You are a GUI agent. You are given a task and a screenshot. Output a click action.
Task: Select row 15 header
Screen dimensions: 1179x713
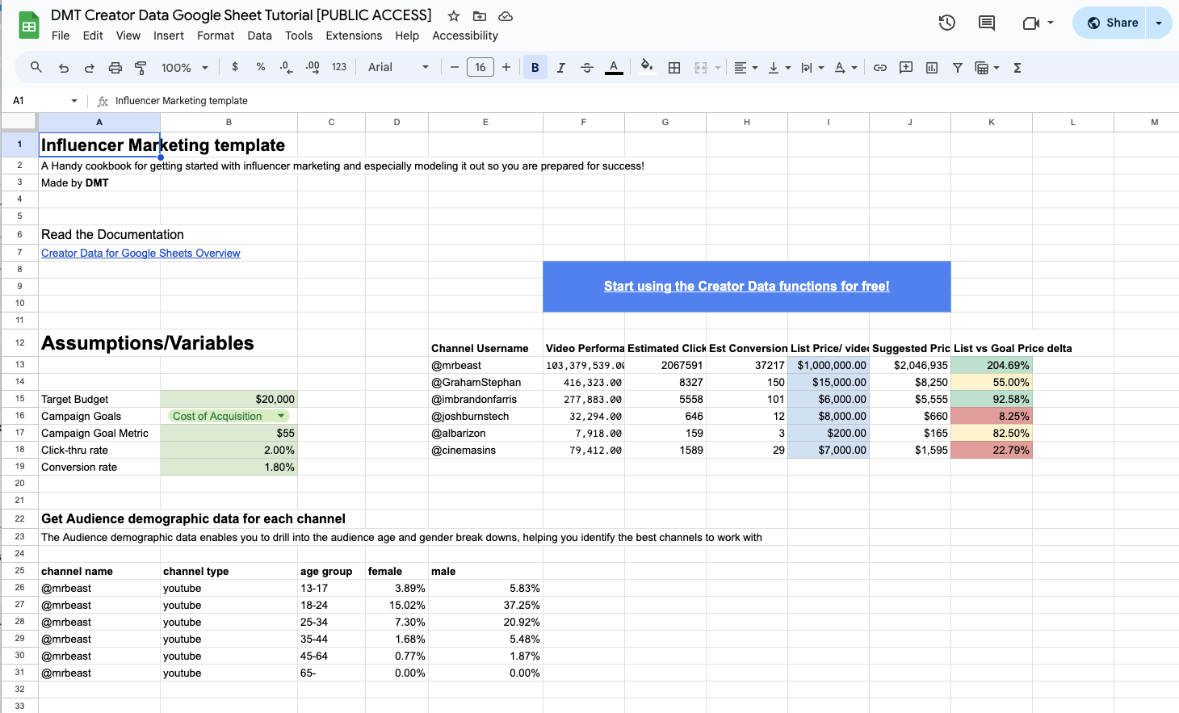point(19,399)
